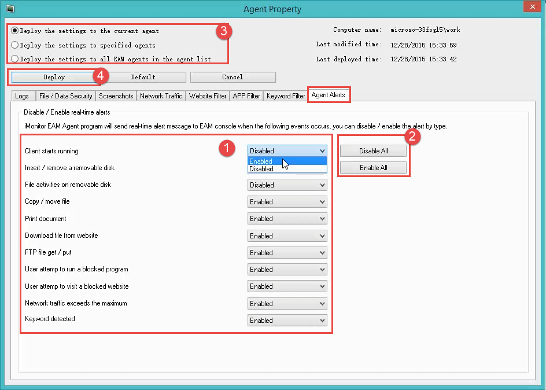Open the Copy / move file dropdown
Image resolution: width=546 pixels, height=390 pixels.
[x=287, y=202]
